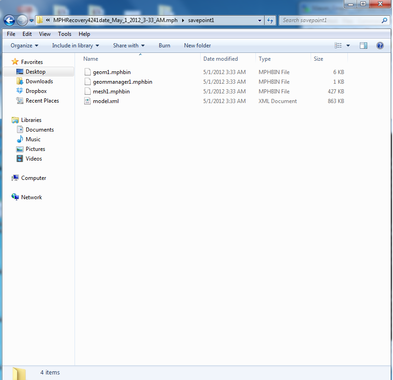
Task: Click the Change your view icon
Action: (x=339, y=46)
